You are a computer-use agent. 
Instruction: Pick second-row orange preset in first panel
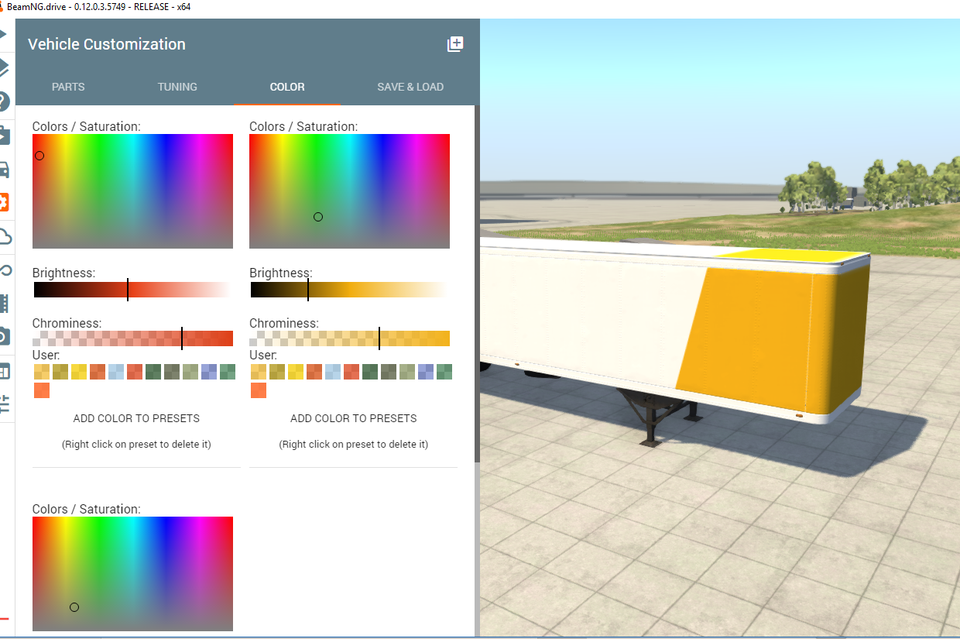click(x=42, y=390)
